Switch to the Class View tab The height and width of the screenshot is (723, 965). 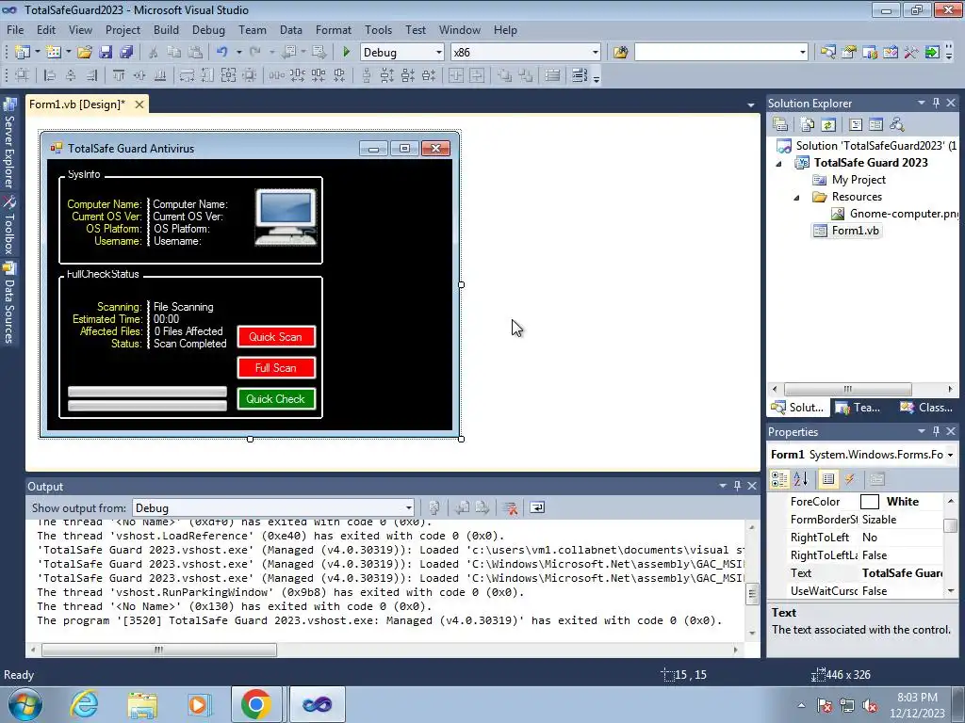coord(925,408)
